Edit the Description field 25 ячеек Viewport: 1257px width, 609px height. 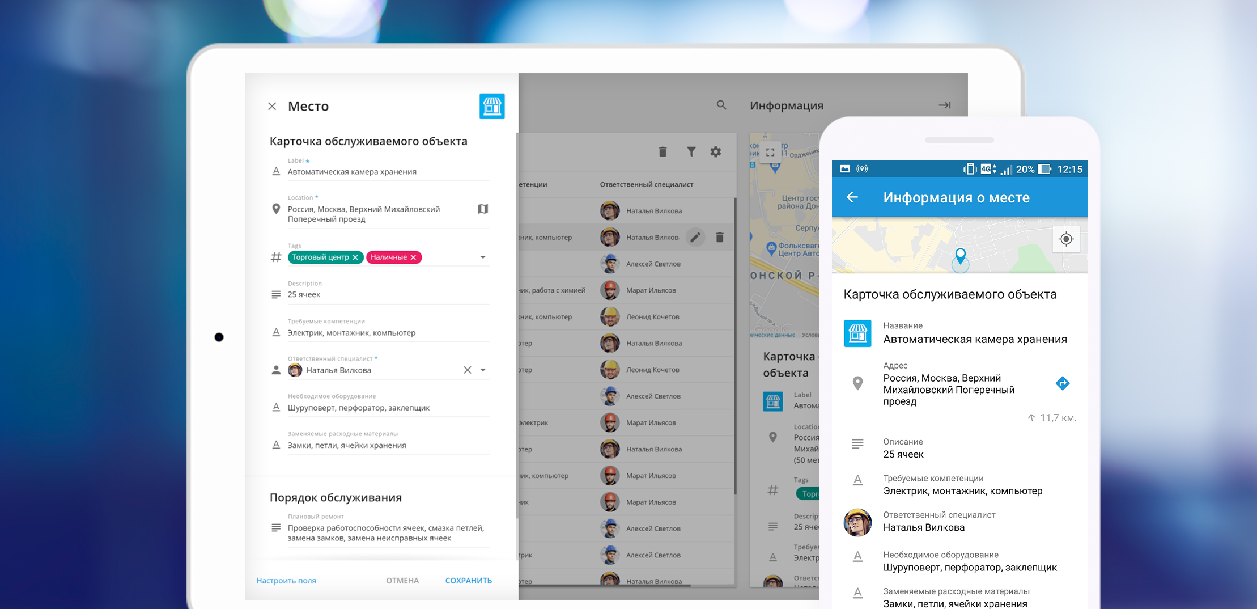click(x=388, y=295)
